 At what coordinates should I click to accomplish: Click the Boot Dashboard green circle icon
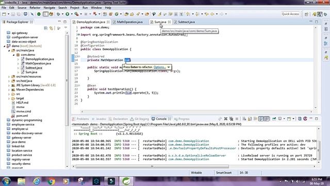(39, 14)
